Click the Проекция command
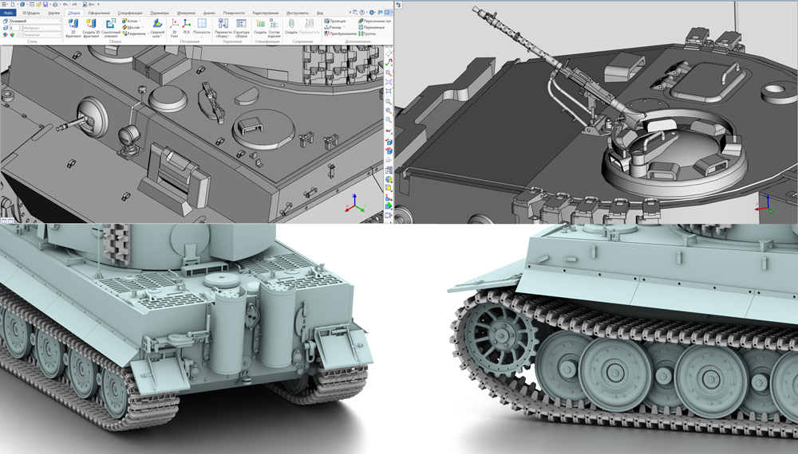The image size is (798, 454). (x=335, y=21)
